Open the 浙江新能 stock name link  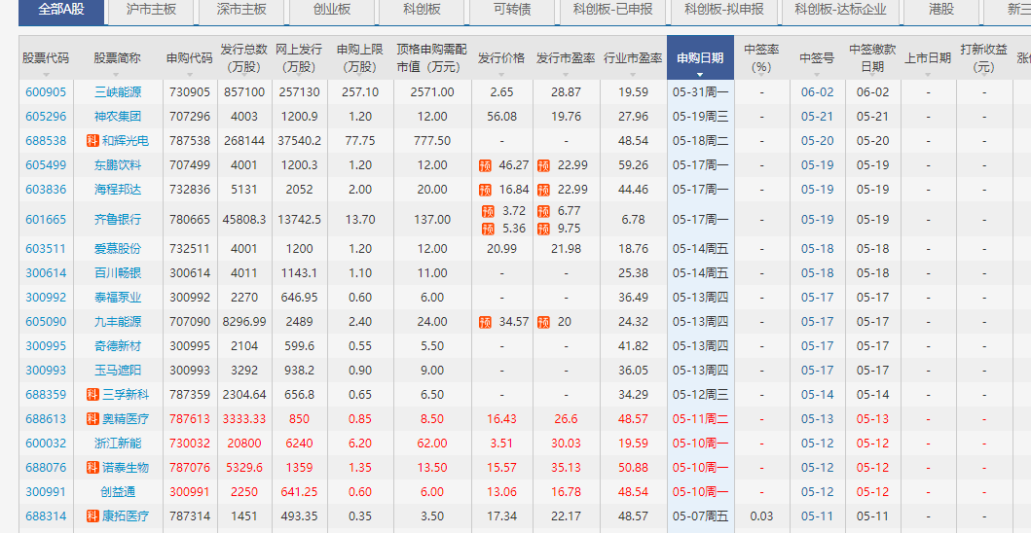pyautogui.click(x=118, y=443)
